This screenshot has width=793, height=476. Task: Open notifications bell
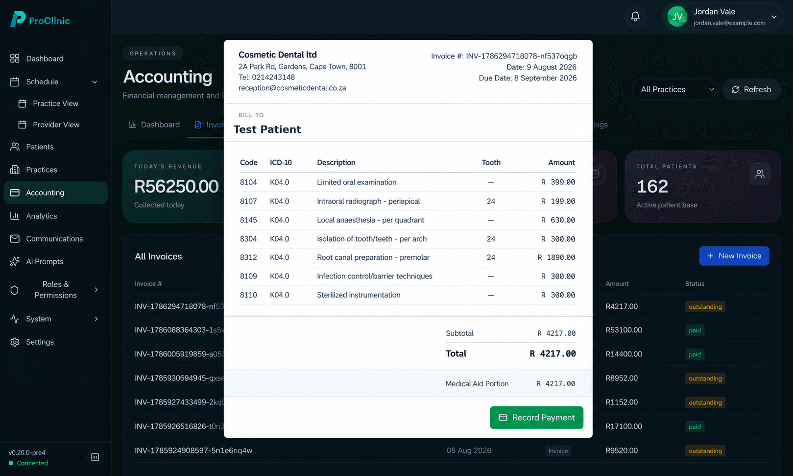tap(635, 17)
